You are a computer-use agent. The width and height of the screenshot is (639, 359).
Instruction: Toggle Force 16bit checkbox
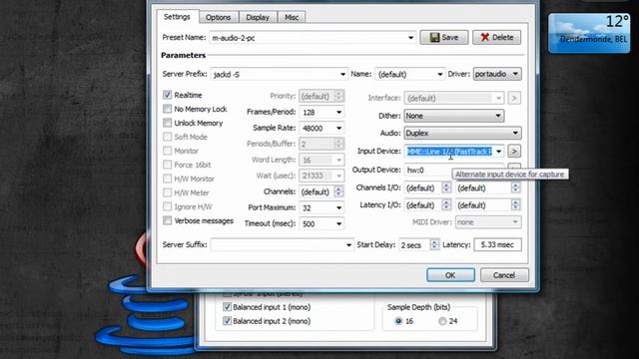[x=167, y=165]
